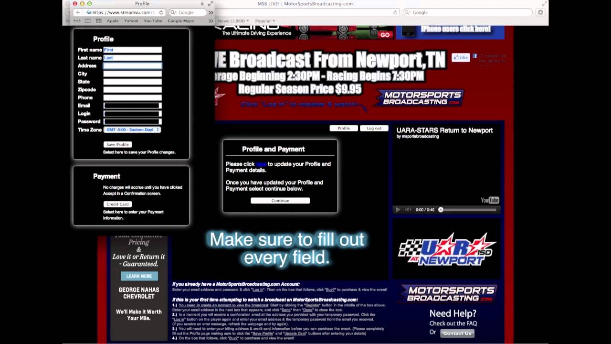Image resolution: width=611 pixels, height=344 pixels.
Task: Show hidden toolbar items next to Google search field
Action: coord(211,12)
